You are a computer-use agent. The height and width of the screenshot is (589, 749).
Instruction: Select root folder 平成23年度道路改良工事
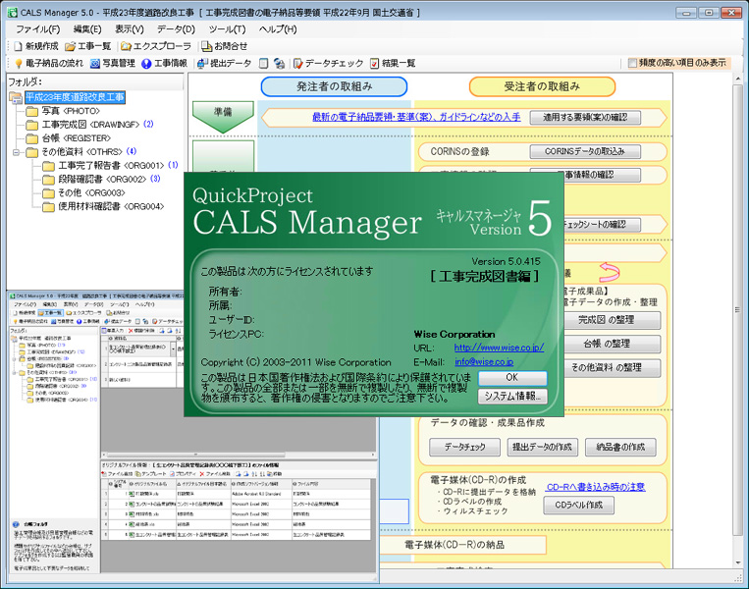(x=75, y=97)
